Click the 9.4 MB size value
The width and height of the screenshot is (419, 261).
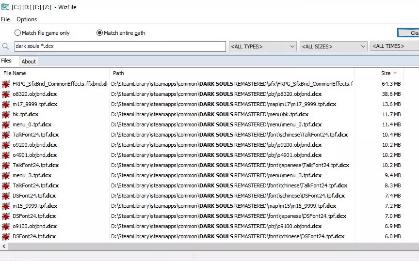(x=392, y=175)
